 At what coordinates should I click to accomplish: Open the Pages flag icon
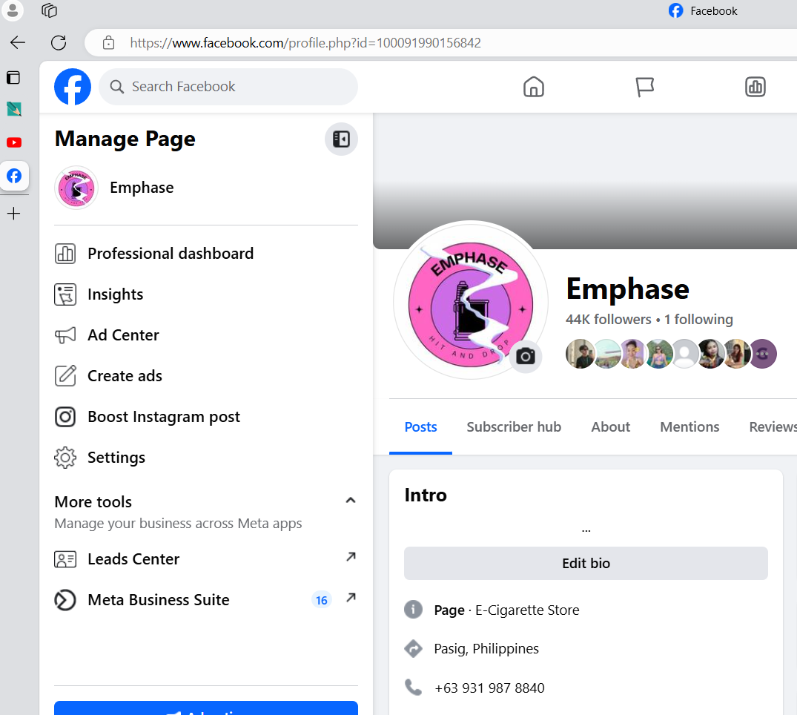(x=644, y=87)
